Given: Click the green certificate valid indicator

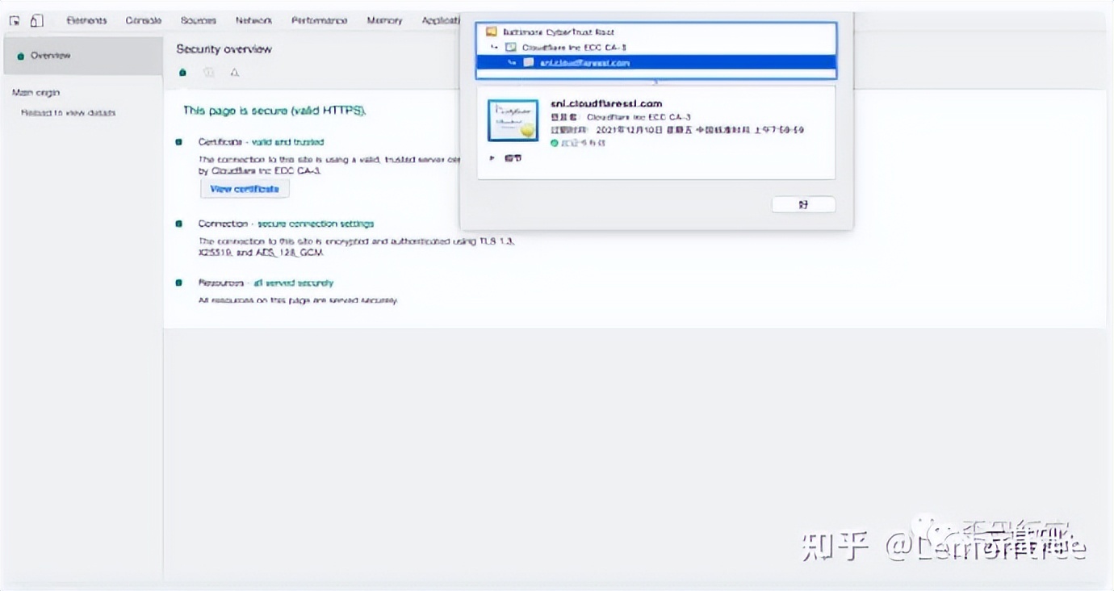Looking at the screenshot, I should 555,142.
